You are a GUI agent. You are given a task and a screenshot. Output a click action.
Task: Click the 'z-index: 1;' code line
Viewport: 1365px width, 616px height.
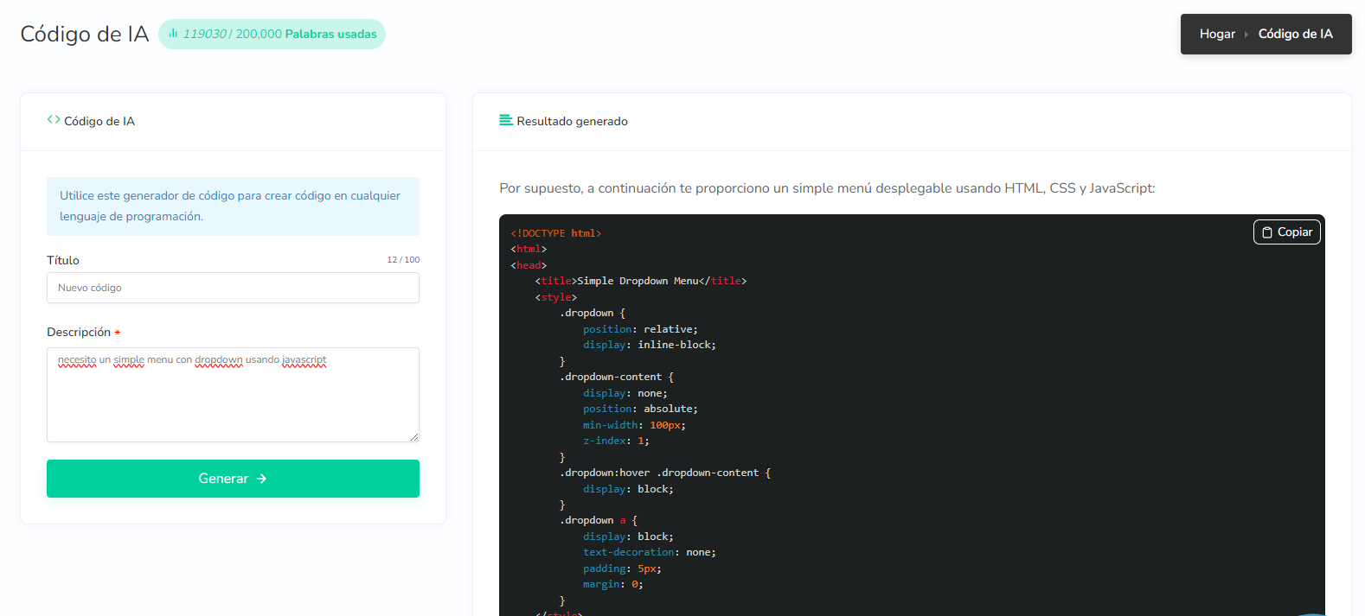click(x=616, y=441)
